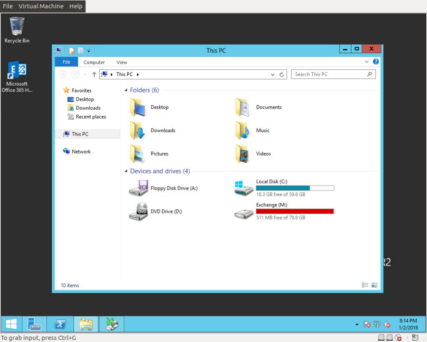The height and width of the screenshot is (342, 427).
Task: Click the New folder quick access icon
Action: 81,50
